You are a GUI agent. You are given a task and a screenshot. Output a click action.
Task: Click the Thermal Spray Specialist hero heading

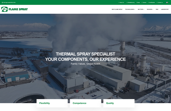(85, 54)
